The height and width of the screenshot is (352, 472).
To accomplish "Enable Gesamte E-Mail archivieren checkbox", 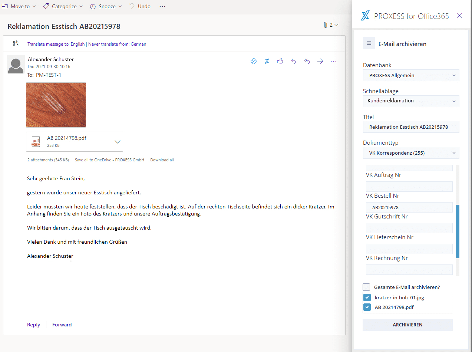I will tap(366, 287).
